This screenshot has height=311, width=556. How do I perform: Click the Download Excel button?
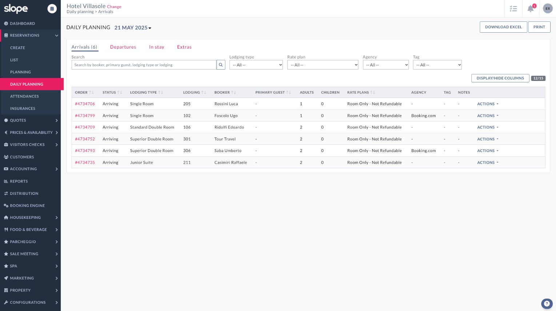(x=503, y=27)
